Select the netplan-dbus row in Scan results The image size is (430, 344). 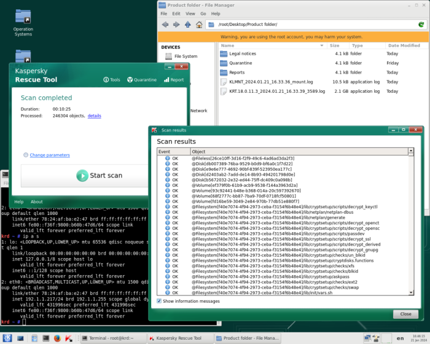point(283,212)
